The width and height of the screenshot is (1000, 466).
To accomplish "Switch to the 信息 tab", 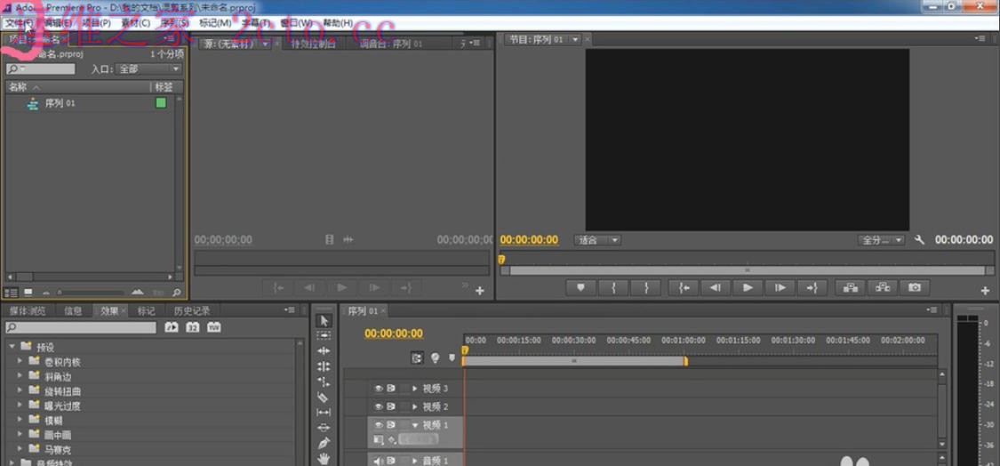I will click(x=74, y=311).
